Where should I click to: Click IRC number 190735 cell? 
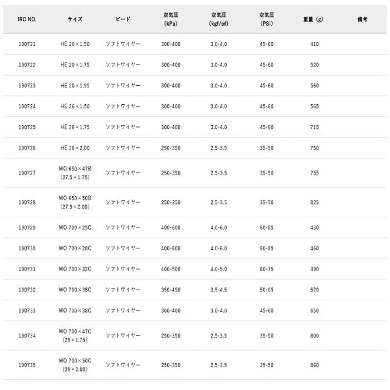(x=27, y=365)
